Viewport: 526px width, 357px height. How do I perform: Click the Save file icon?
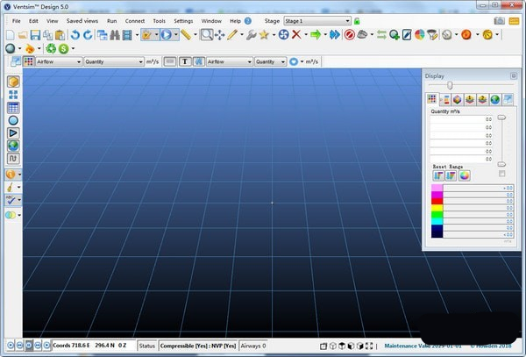[35, 35]
